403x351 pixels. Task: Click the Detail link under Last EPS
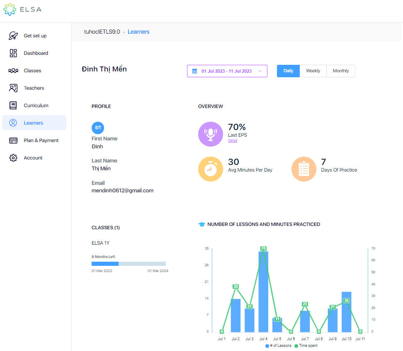[233, 141]
